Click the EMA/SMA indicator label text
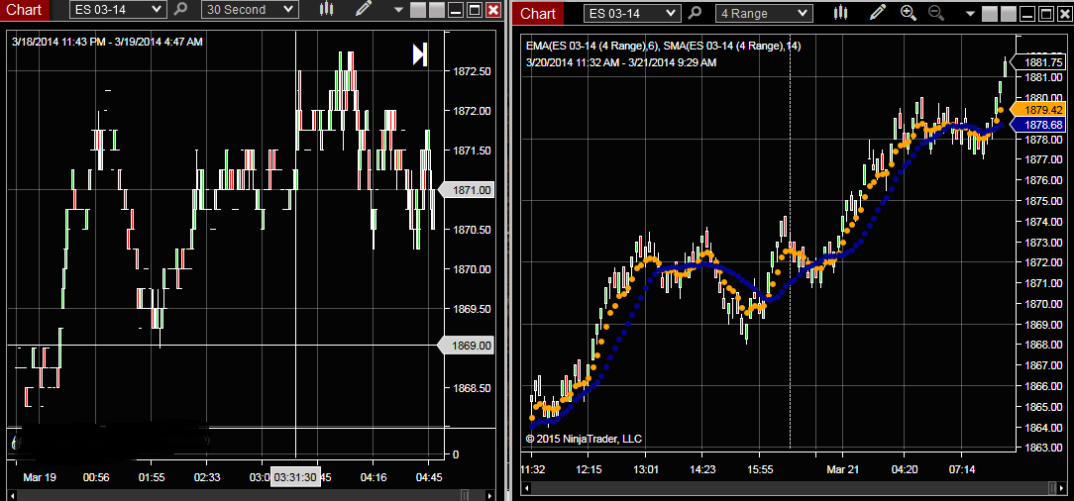The height and width of the screenshot is (501, 1074). point(663,46)
